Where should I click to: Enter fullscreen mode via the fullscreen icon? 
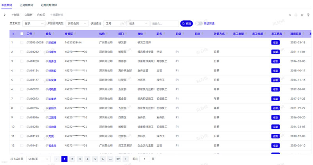pyautogui.click(x=296, y=15)
